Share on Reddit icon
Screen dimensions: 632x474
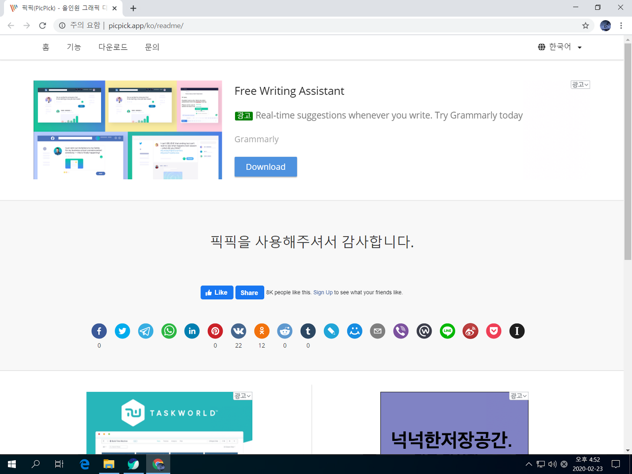[x=285, y=331]
